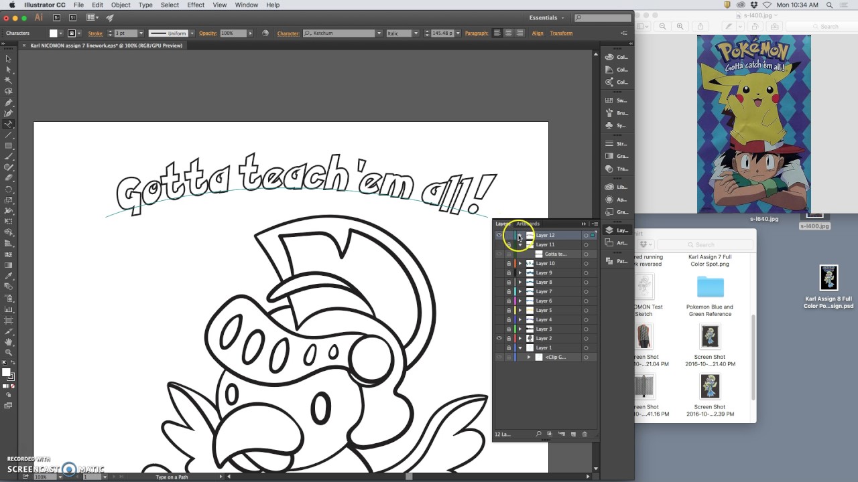Toggle lock on Layer 11

(508, 245)
